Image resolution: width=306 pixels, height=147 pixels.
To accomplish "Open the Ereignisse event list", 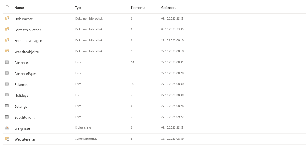I will coord(22,128).
